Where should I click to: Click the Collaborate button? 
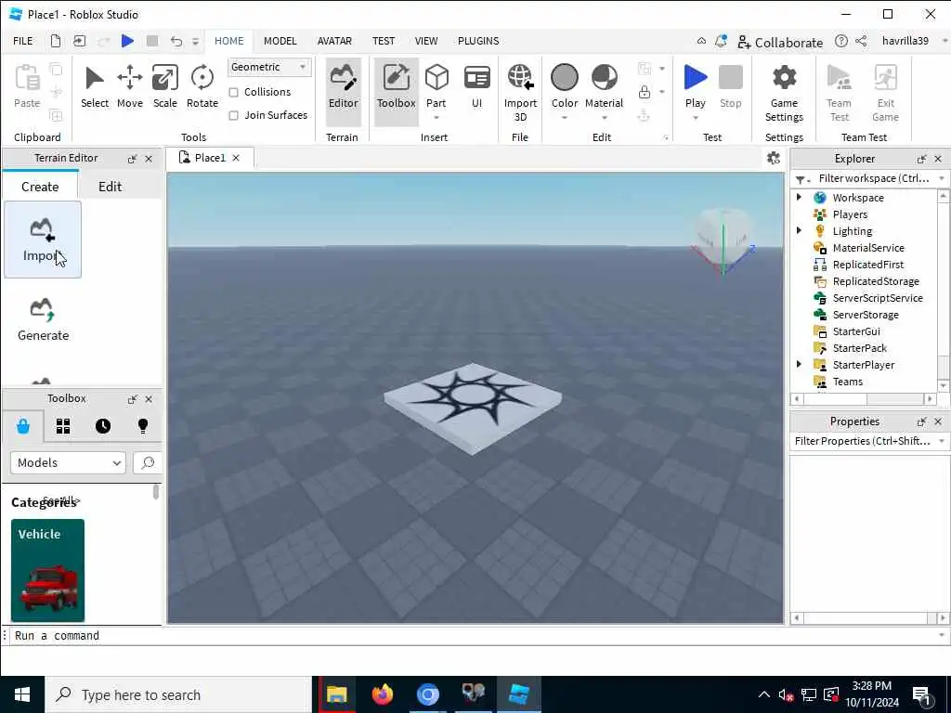[x=780, y=43]
